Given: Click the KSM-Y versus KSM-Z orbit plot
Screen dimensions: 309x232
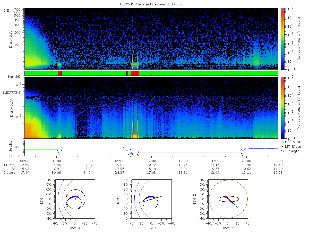Looking at the screenshot, I should point(228,199).
